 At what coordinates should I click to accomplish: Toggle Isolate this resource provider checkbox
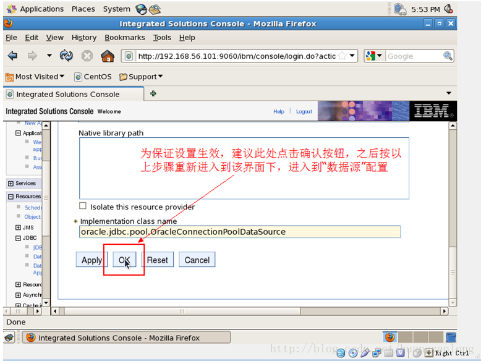(x=83, y=205)
